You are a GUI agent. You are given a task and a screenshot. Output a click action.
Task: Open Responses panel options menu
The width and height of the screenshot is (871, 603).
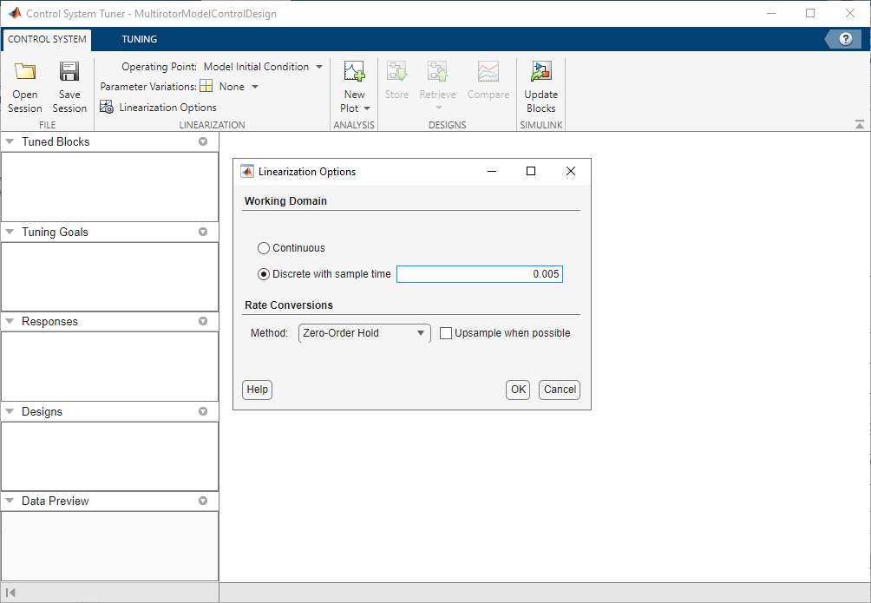click(x=203, y=321)
